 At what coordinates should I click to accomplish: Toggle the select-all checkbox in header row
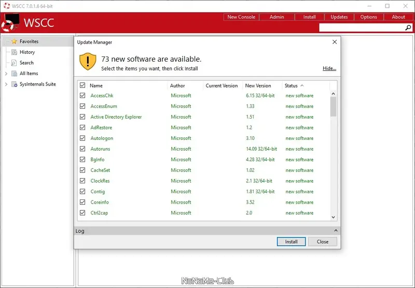tap(82, 85)
